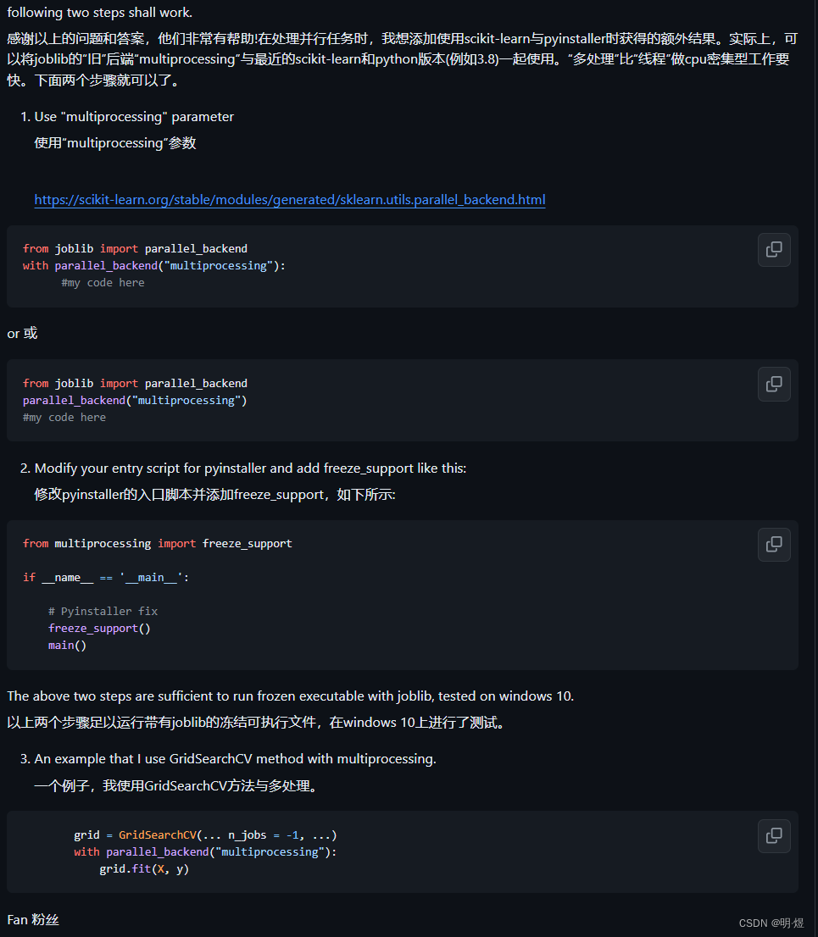Click the 'grid.fit(X, y)' code line
The height and width of the screenshot is (937, 818).
point(144,868)
